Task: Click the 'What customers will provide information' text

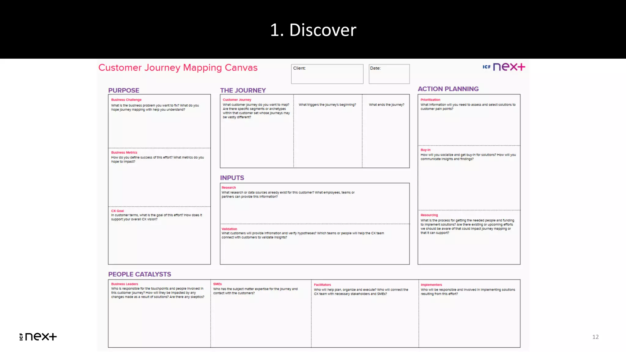Action: click(x=303, y=235)
